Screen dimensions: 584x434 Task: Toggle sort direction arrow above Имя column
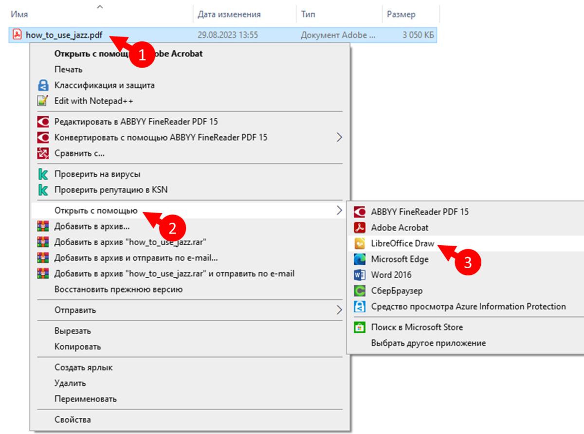[x=100, y=7]
